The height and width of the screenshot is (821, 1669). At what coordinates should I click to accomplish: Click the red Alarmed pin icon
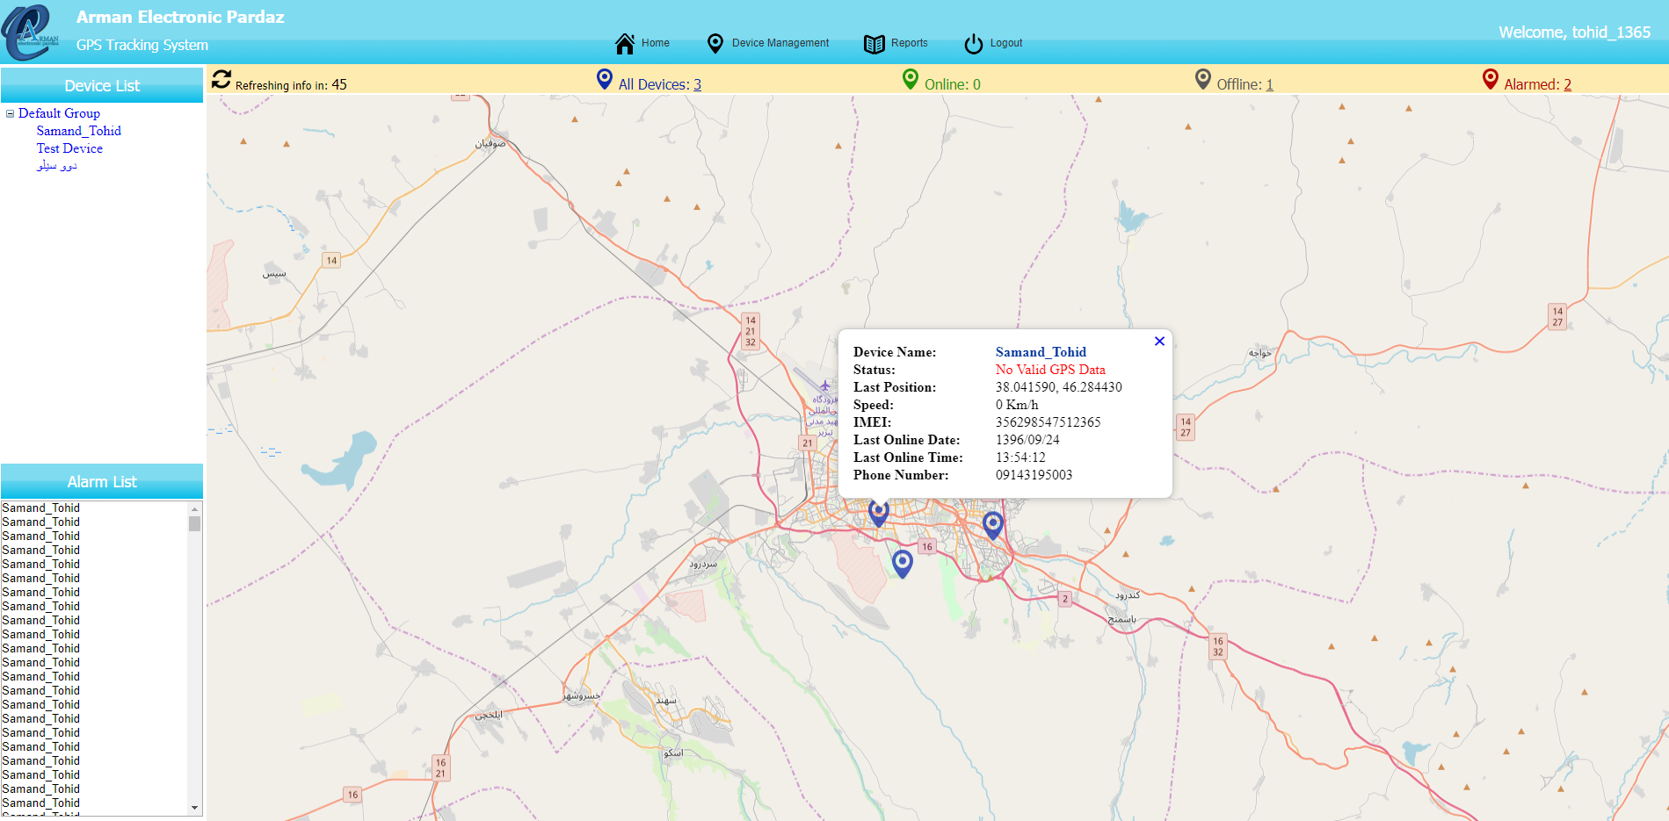tap(1491, 79)
